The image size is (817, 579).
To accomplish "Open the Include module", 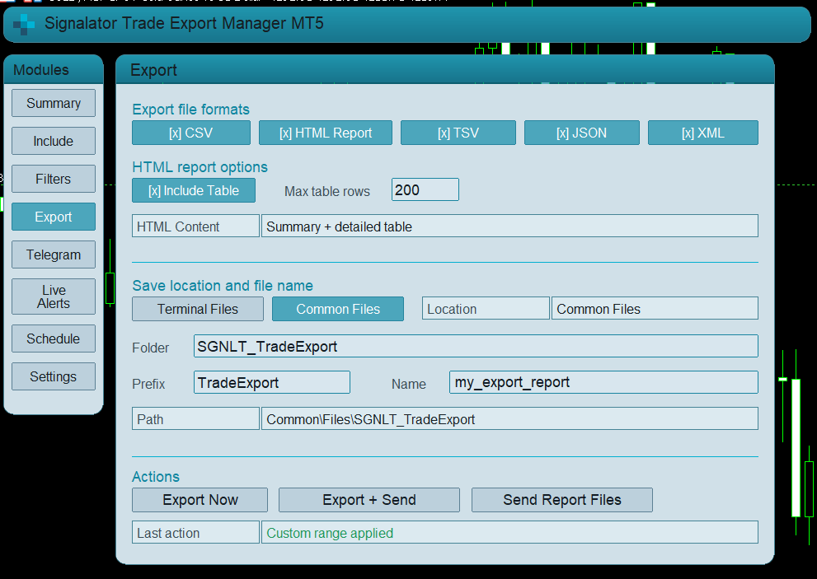I will pos(54,141).
